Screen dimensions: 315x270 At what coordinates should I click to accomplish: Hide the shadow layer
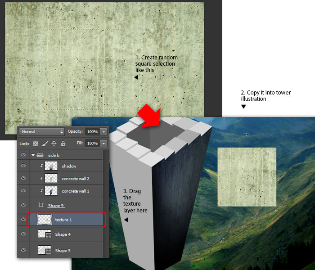click(23, 166)
